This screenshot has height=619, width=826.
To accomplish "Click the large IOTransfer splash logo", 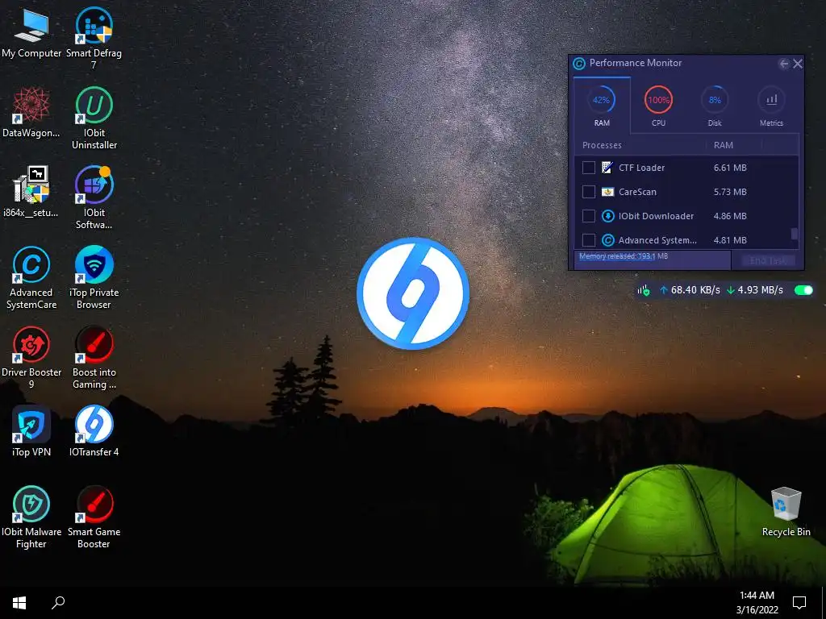I will click(413, 293).
